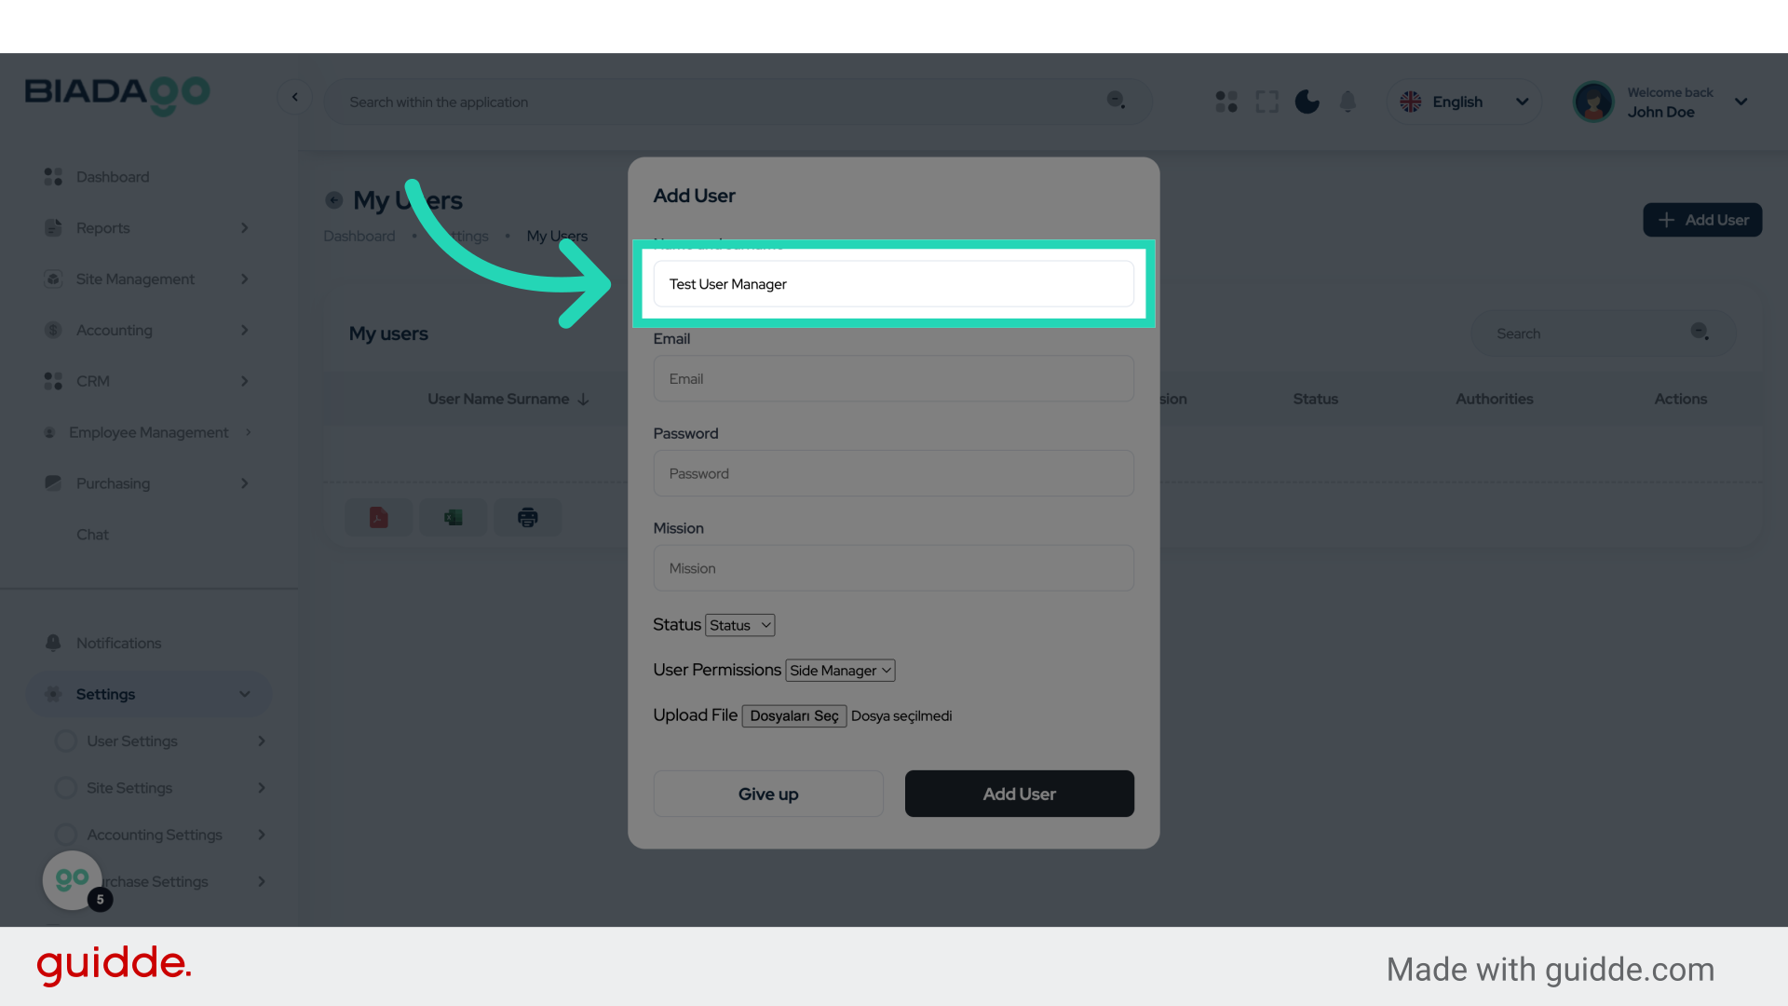Export users to Excel
This screenshot has width=1788, height=1006.
coord(453,517)
